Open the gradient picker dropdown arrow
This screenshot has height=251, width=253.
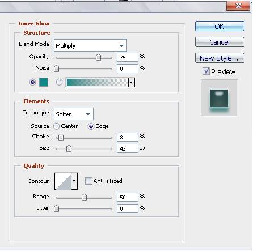(x=132, y=82)
